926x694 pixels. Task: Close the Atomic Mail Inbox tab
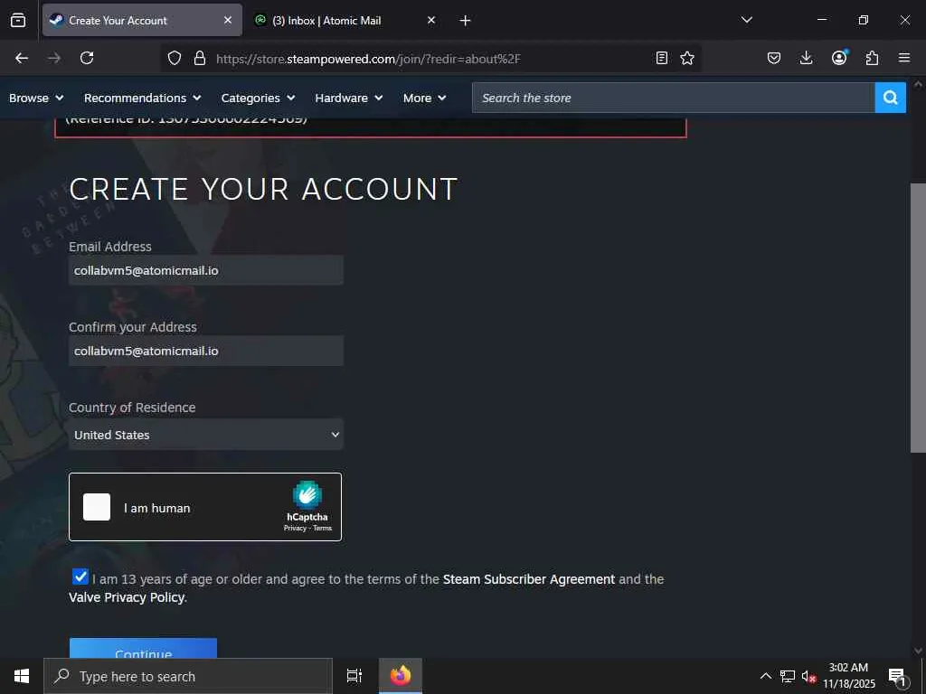click(431, 20)
